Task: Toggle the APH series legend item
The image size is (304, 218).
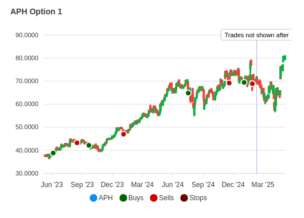Action: tap(101, 198)
